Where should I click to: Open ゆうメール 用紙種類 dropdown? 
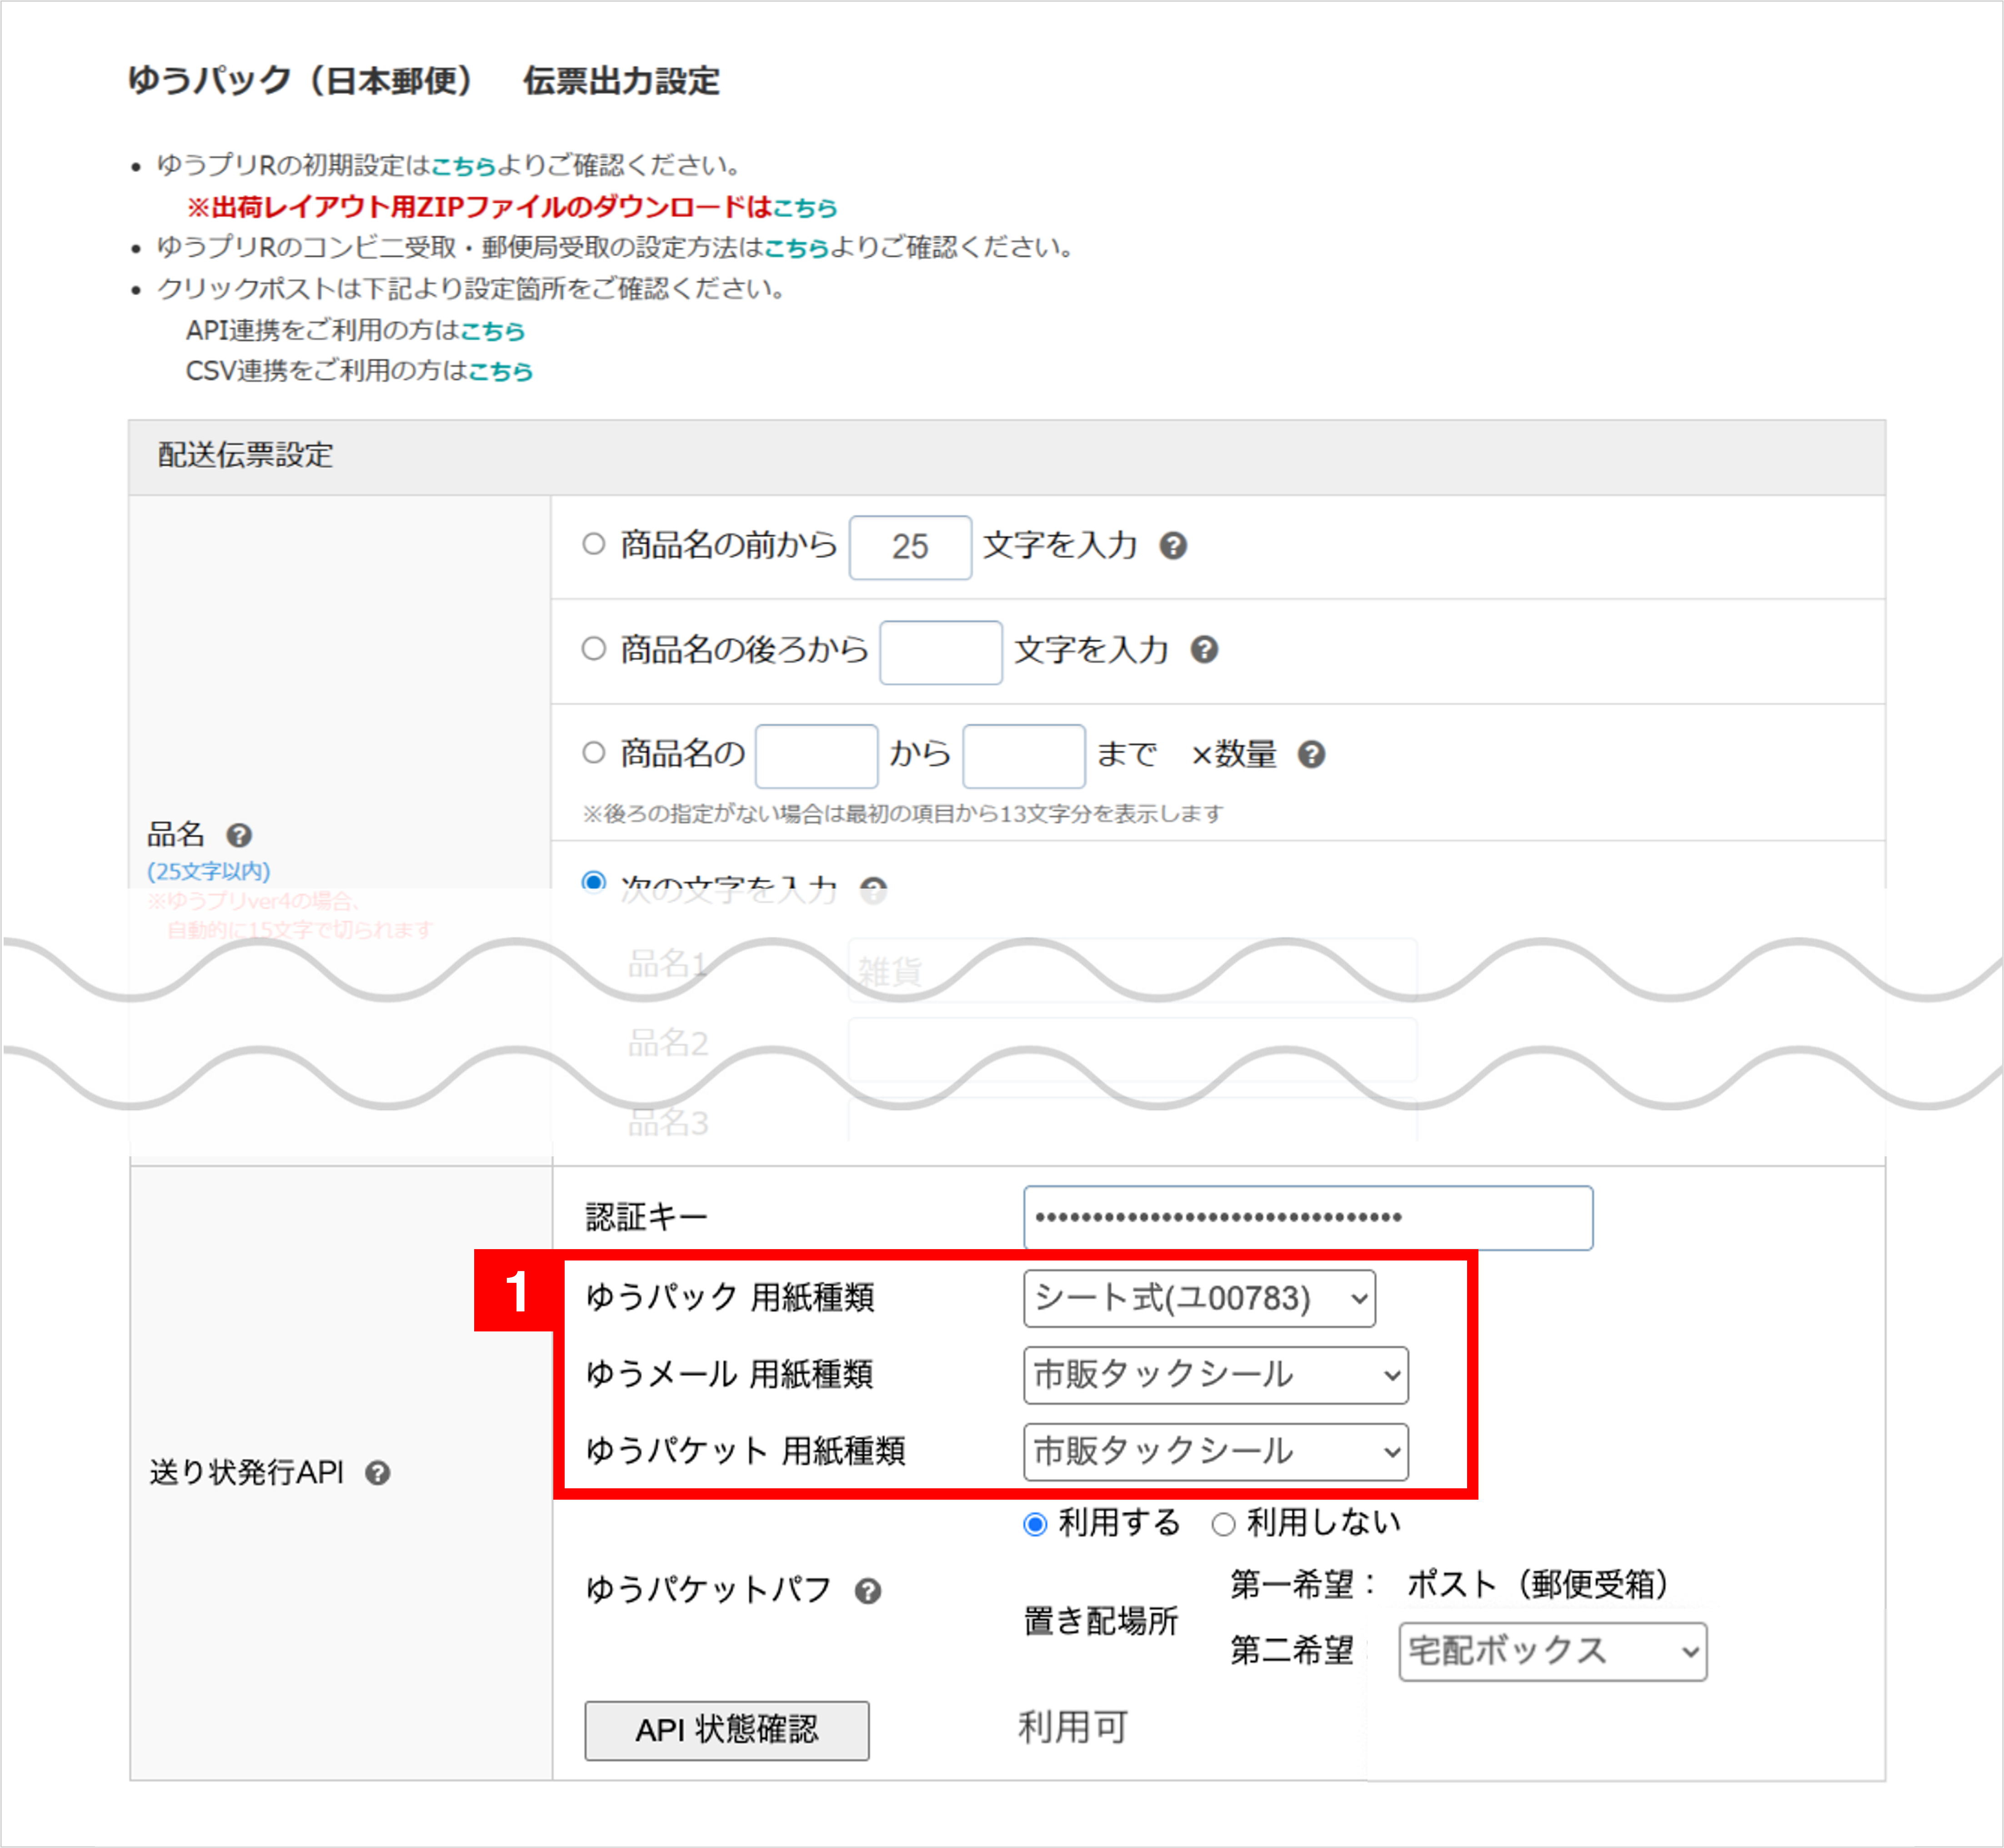pyautogui.click(x=1215, y=1375)
